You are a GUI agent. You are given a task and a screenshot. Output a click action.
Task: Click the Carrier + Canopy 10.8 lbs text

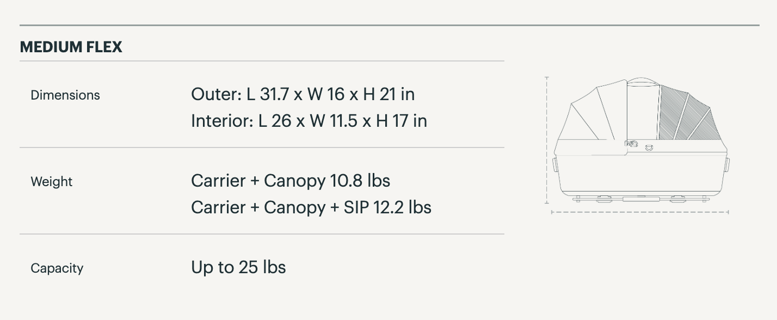click(x=291, y=180)
